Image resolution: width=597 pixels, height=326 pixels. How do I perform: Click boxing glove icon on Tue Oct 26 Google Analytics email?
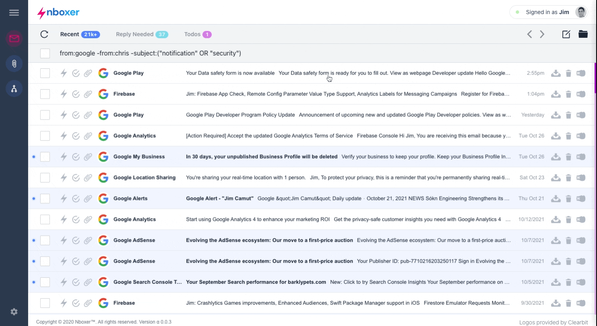pyautogui.click(x=581, y=136)
